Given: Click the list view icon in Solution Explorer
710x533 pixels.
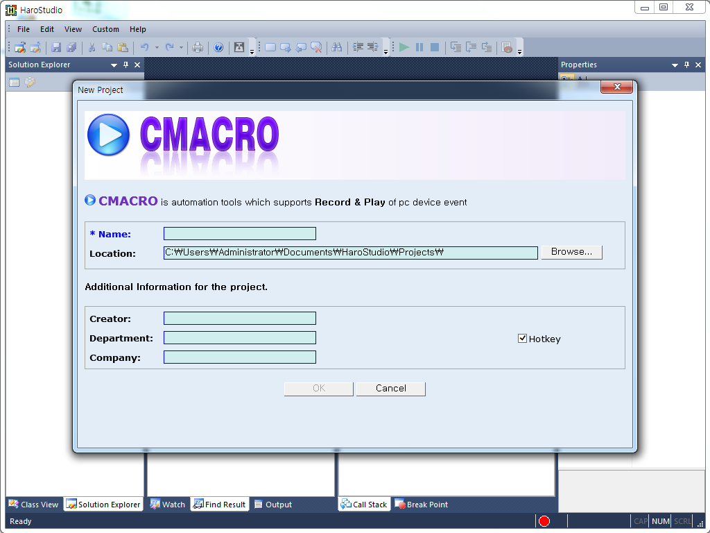Looking at the screenshot, I should tap(15, 83).
